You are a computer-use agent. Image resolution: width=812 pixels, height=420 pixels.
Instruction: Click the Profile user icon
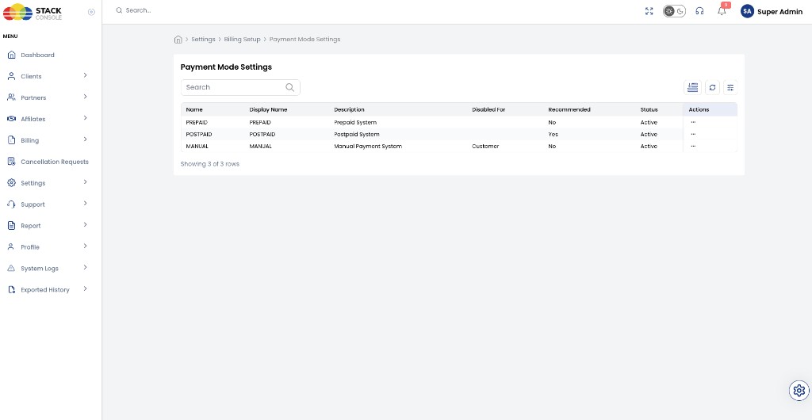point(11,246)
